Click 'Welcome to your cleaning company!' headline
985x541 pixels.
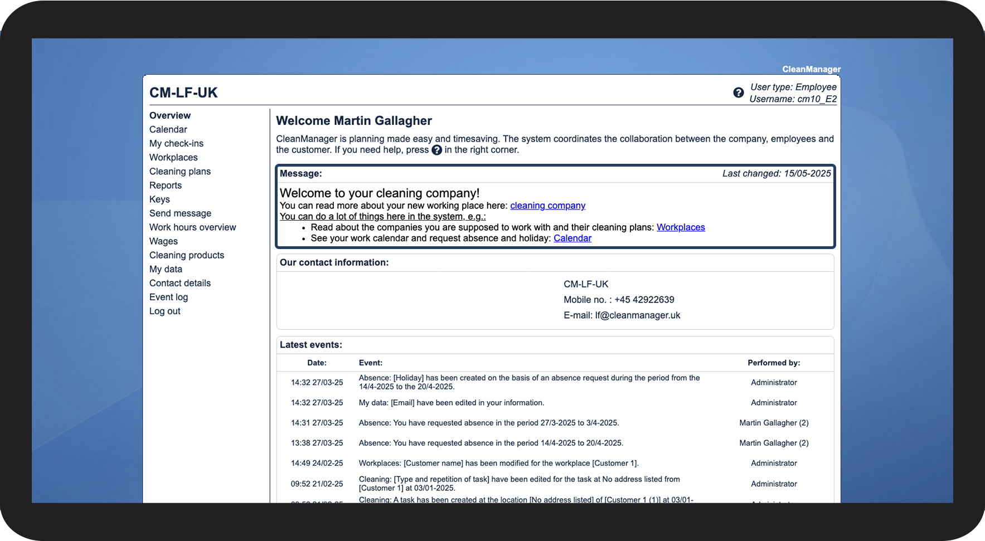tap(380, 193)
